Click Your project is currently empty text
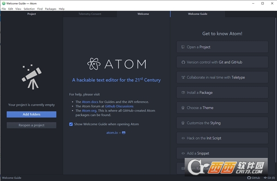277x181 pixels. (x=31, y=105)
